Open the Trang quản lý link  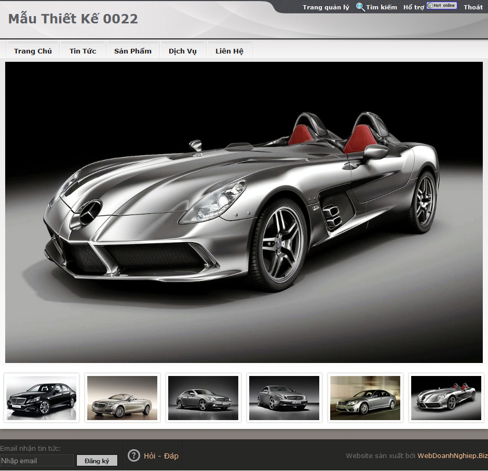coord(326,7)
